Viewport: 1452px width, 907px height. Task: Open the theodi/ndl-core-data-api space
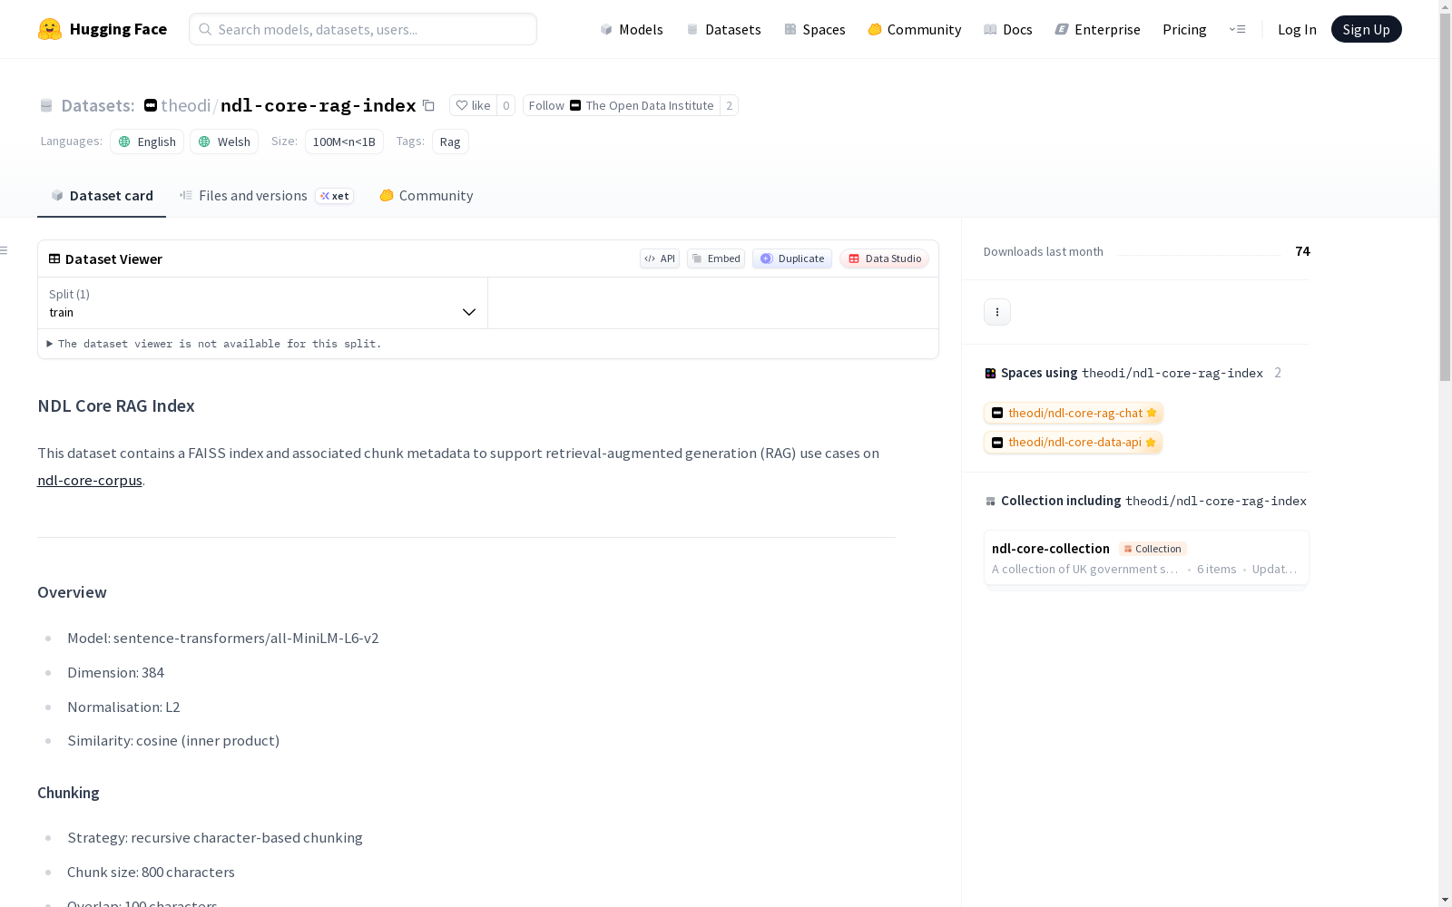coord(1073,442)
